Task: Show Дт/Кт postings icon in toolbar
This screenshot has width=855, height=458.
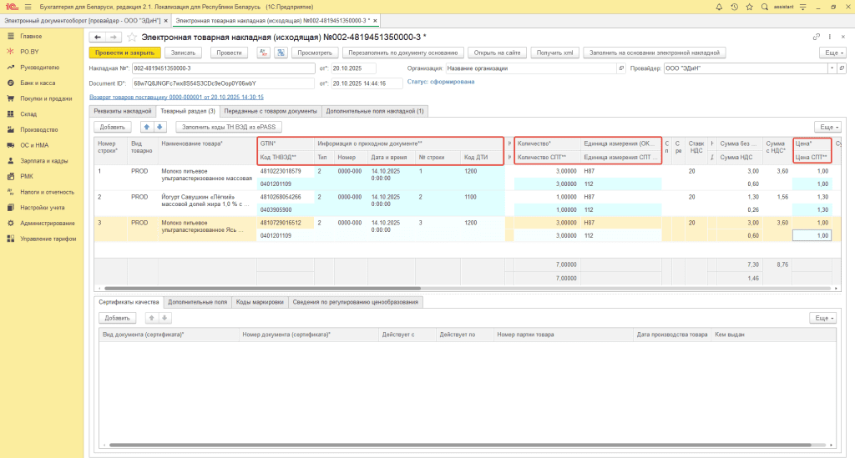Action: click(x=264, y=53)
